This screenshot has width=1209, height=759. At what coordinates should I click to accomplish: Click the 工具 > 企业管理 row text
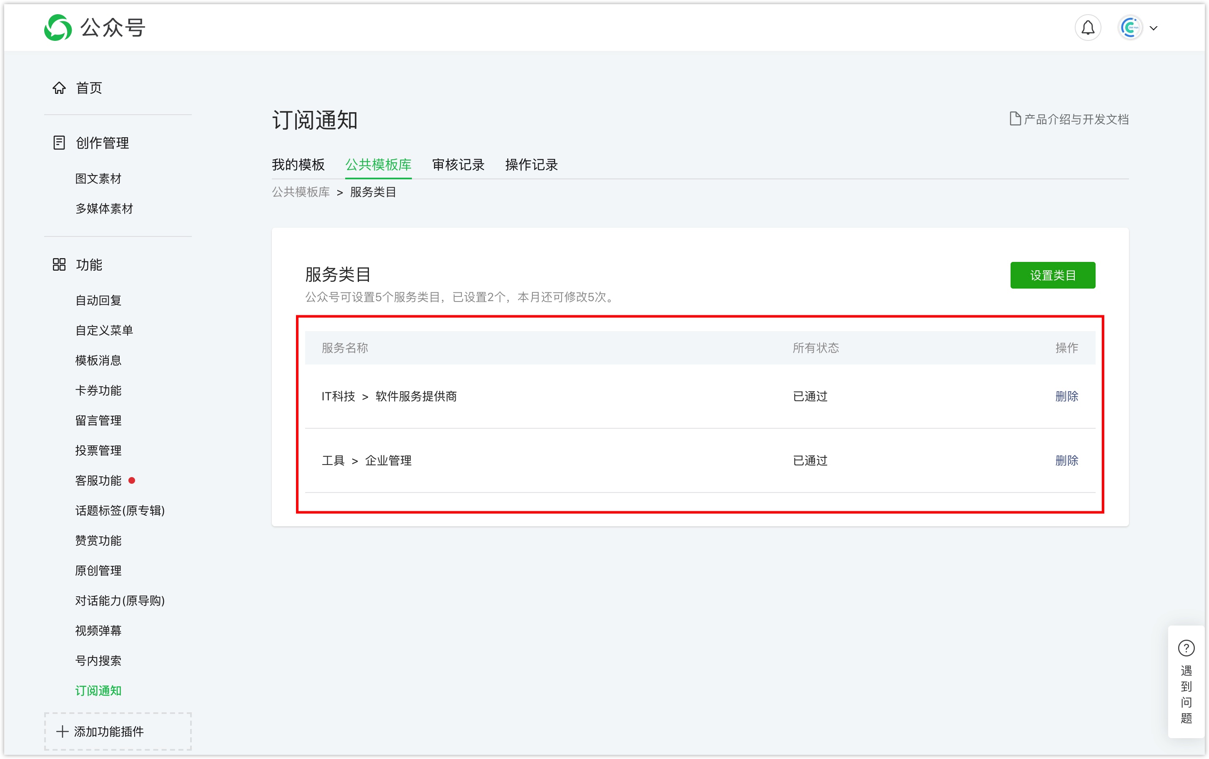pos(367,460)
